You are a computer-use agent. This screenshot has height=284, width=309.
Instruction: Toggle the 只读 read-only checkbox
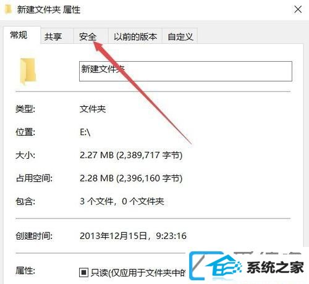point(83,272)
